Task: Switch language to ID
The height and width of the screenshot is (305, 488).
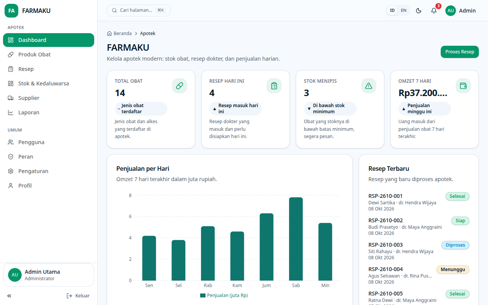Action: click(392, 11)
